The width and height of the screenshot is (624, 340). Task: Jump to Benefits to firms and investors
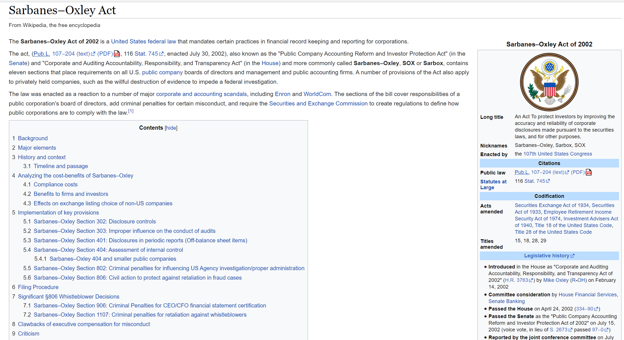pos(71,194)
